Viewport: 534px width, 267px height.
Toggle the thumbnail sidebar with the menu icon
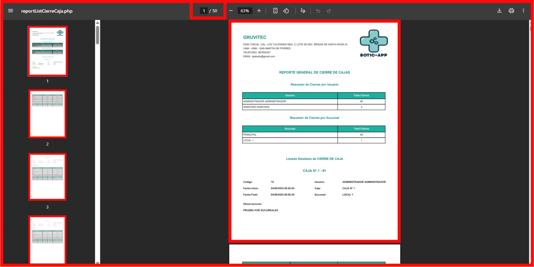point(11,11)
